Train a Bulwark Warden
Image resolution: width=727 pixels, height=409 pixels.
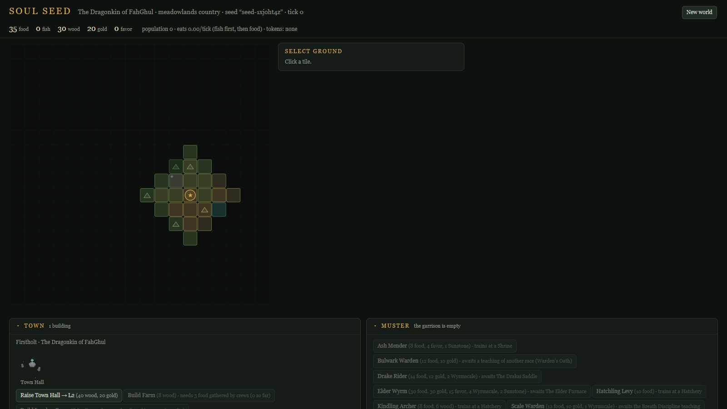click(475, 361)
